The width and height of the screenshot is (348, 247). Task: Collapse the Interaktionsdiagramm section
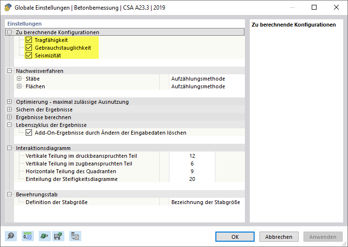9,148
